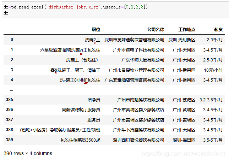Click salary 3.2-3.6千/月 cell
229x160 pixels.
(x=211, y=100)
